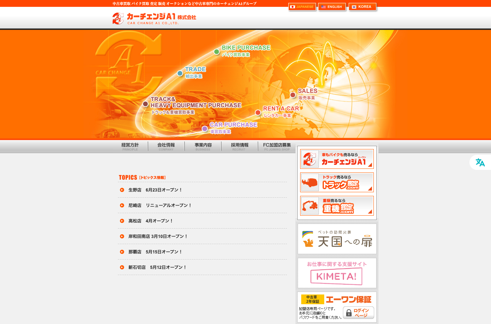This screenshot has height=324, width=491.
Task: Click arrow bullet beside 高松店 topic
Action: (122, 221)
